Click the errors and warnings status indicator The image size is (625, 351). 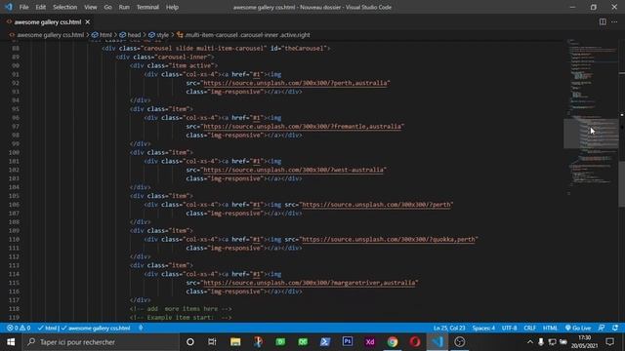tap(19, 328)
